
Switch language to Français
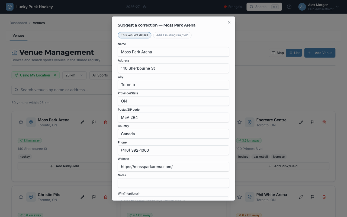233,7
